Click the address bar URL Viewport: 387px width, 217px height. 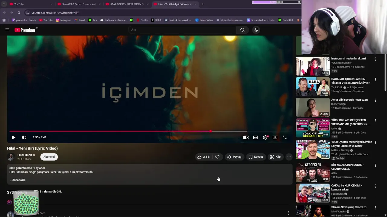[x=55, y=13]
